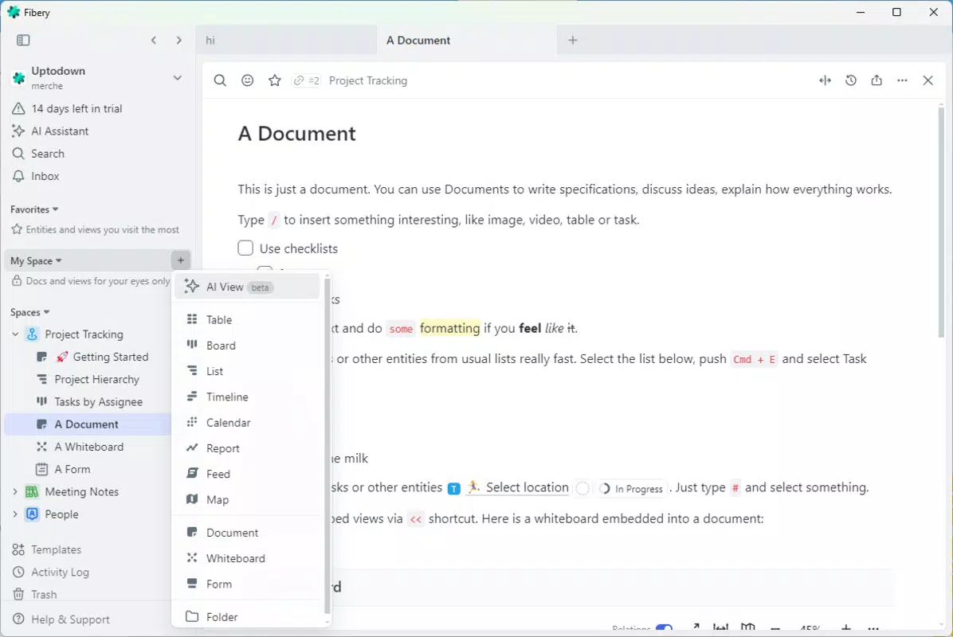Choose Map view in menu

coord(247,500)
